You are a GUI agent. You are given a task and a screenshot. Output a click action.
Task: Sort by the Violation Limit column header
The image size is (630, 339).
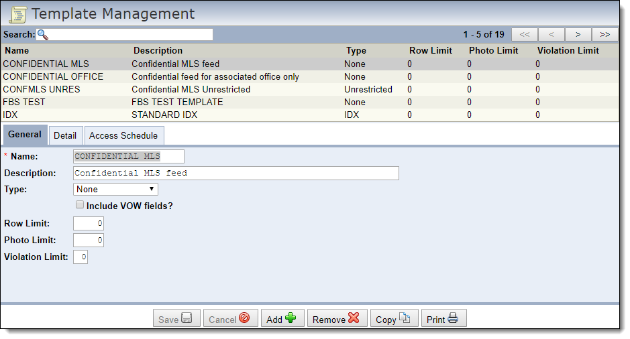pos(568,50)
